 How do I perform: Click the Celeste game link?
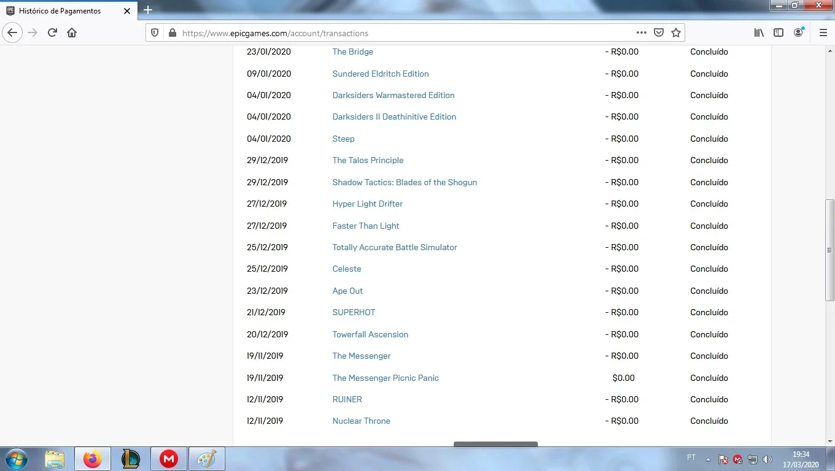(347, 269)
